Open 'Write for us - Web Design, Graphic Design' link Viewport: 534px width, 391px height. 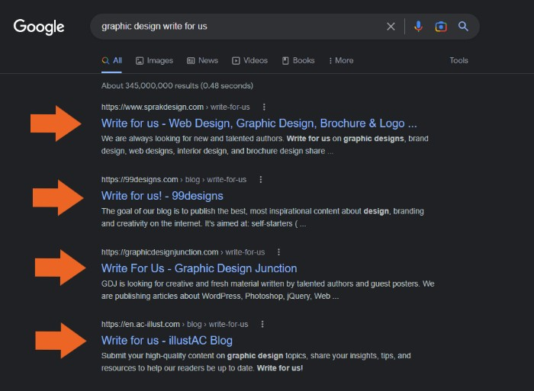click(259, 123)
